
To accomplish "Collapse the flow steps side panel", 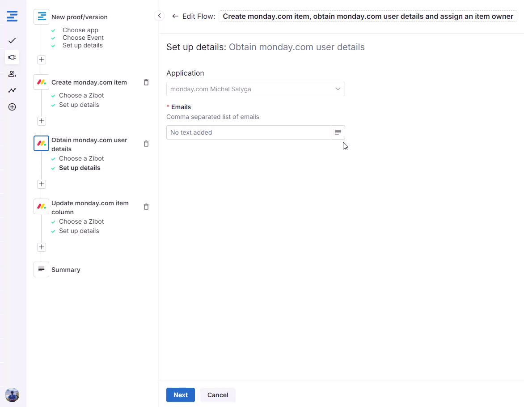I will pyautogui.click(x=159, y=16).
